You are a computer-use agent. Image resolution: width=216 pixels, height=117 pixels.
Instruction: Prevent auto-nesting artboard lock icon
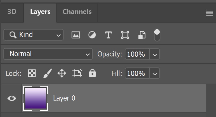77,73
